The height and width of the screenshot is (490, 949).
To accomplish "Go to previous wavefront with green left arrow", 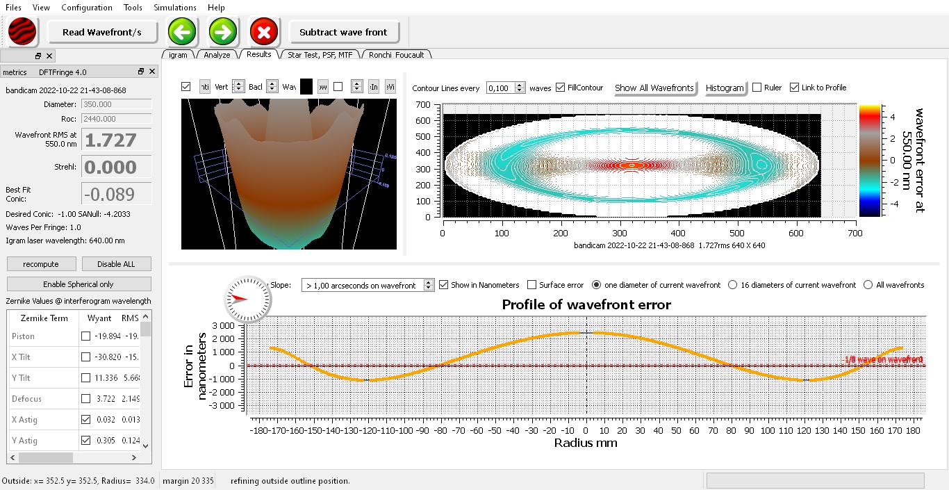I will (182, 32).
